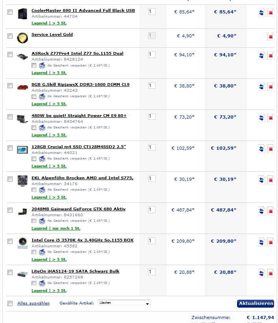The height and width of the screenshot is (323, 278).
Task: Click G.Skill red RAM thumbnail
Action: tap(22, 87)
